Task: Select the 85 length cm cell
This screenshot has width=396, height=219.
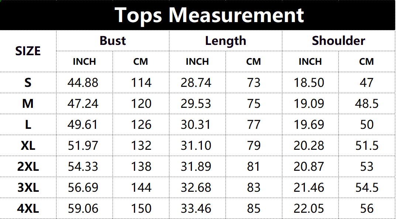Action: [x=254, y=209]
